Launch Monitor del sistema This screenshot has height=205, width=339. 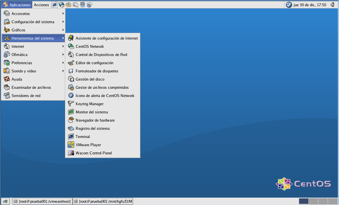coord(103,112)
